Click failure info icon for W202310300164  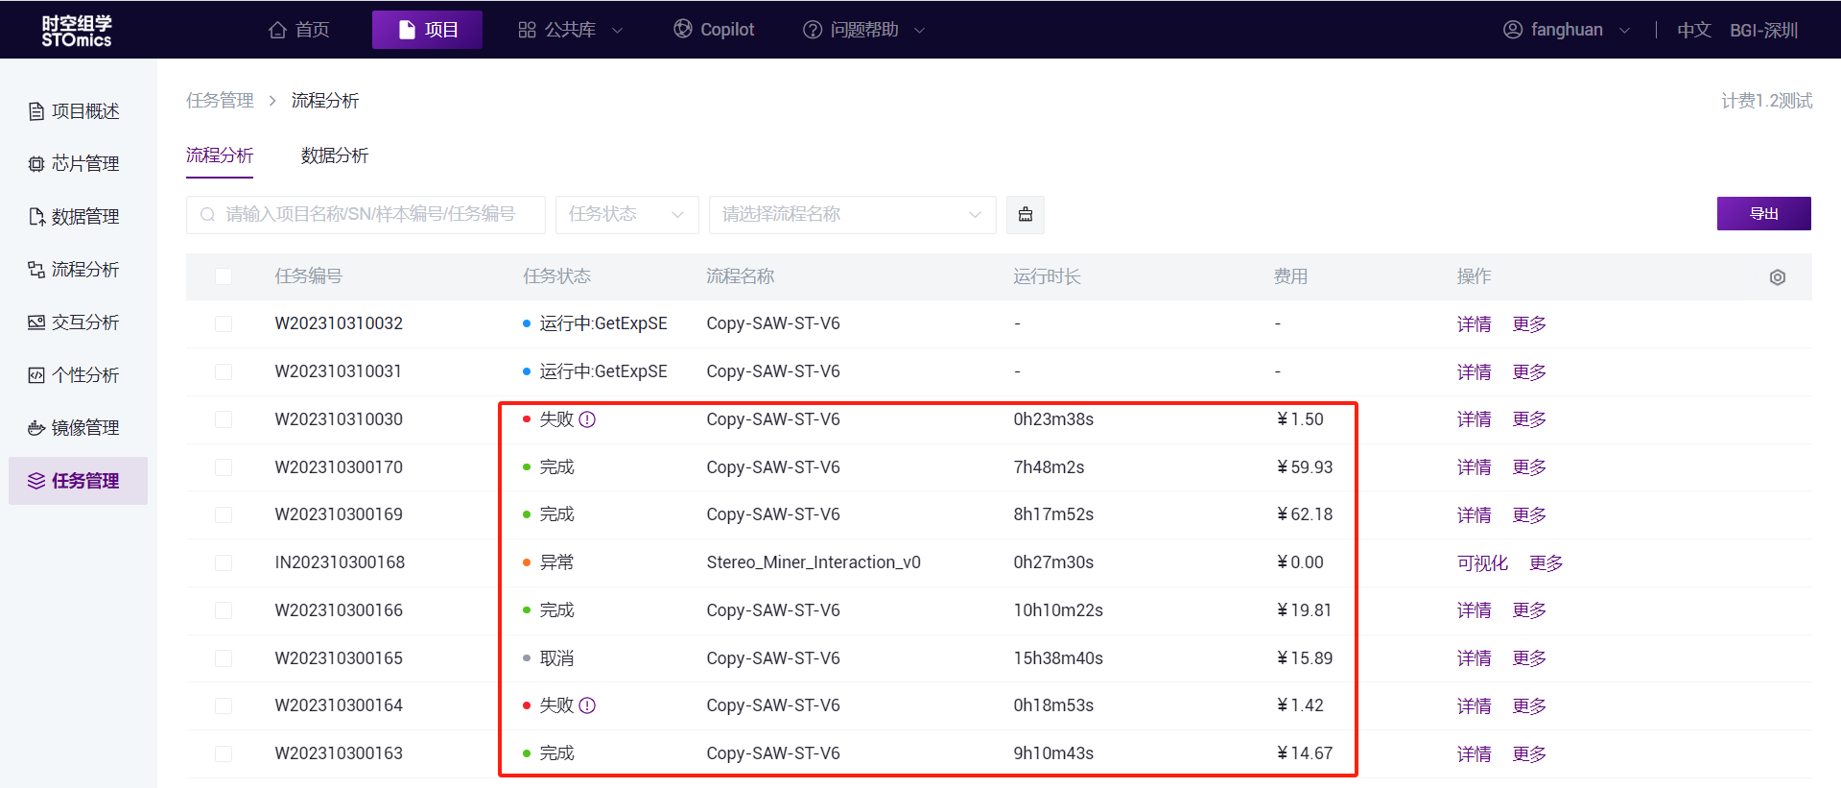tap(588, 705)
